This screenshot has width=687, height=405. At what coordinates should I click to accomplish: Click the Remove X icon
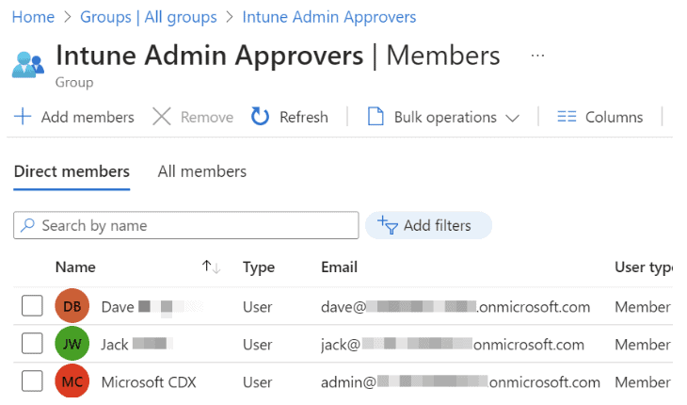click(162, 117)
